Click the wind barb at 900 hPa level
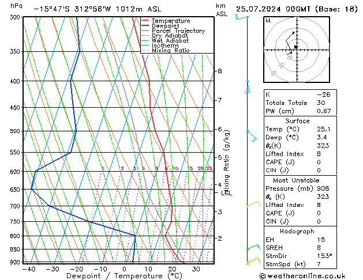363x280 pixels. coord(253,261)
